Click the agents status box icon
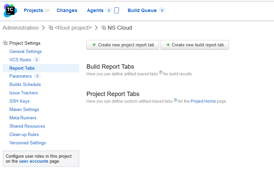 pos(117,10)
